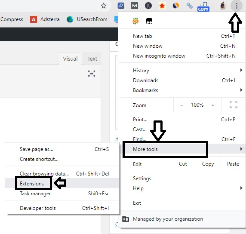The image size is (246, 234).
Task: Open the COPY extension icon
Action: pyautogui.click(x=203, y=7)
